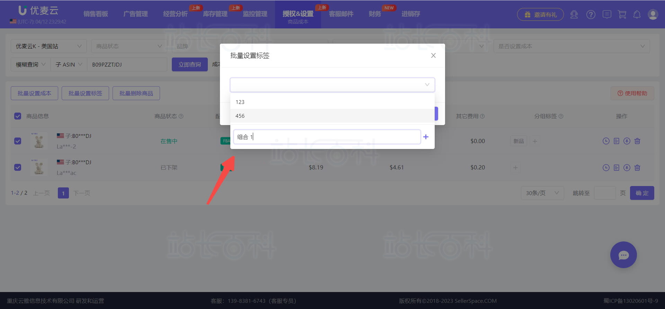Open the tag selection dropdown in dialog
The height and width of the screenshot is (309, 665).
click(x=332, y=85)
